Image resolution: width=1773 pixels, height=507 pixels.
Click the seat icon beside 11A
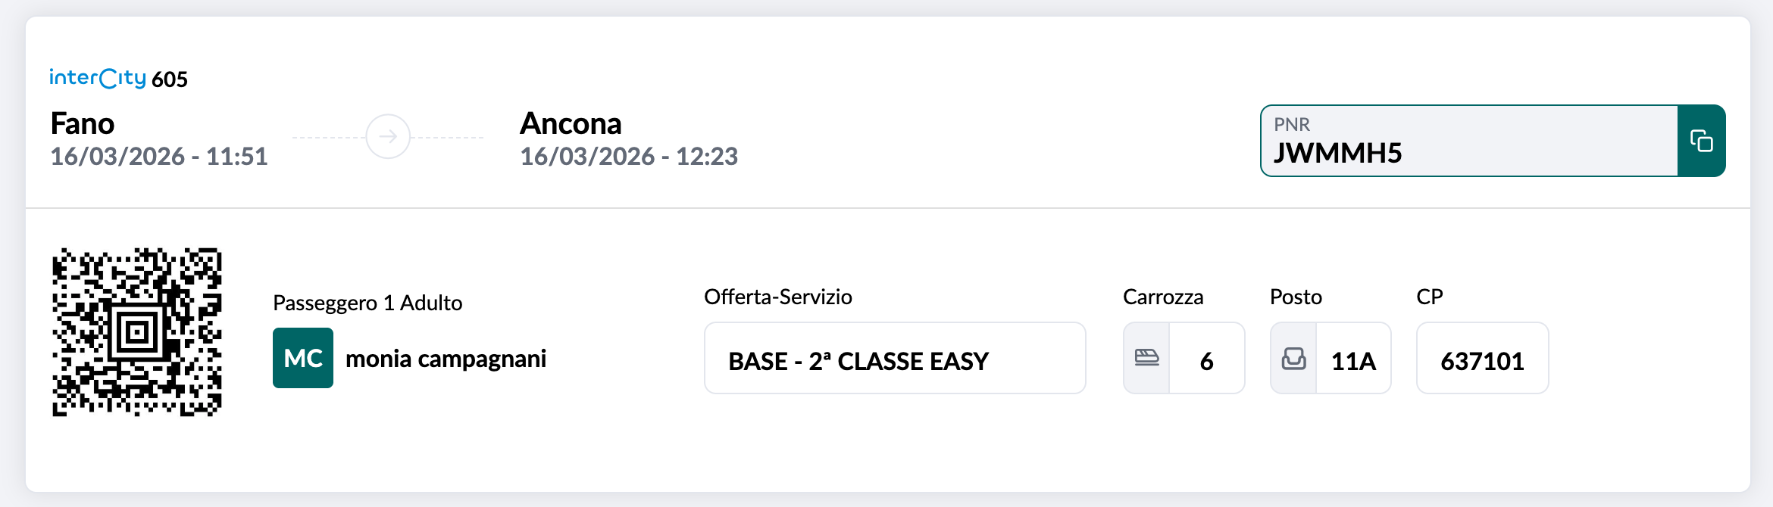pyautogui.click(x=1293, y=358)
